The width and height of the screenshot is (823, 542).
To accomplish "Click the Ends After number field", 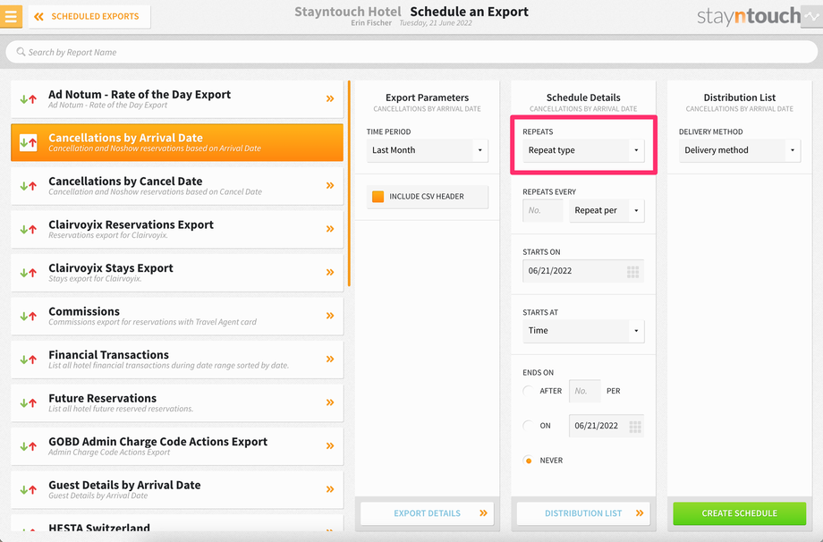I will tap(585, 391).
